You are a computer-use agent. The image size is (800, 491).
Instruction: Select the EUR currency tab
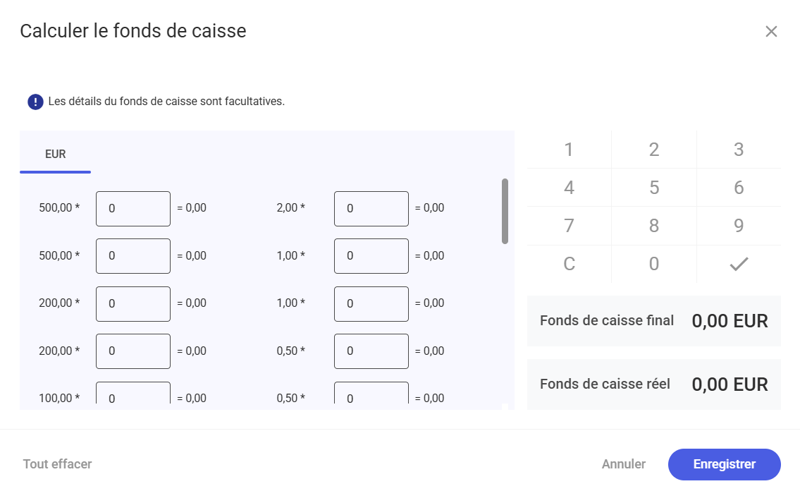[55, 154]
